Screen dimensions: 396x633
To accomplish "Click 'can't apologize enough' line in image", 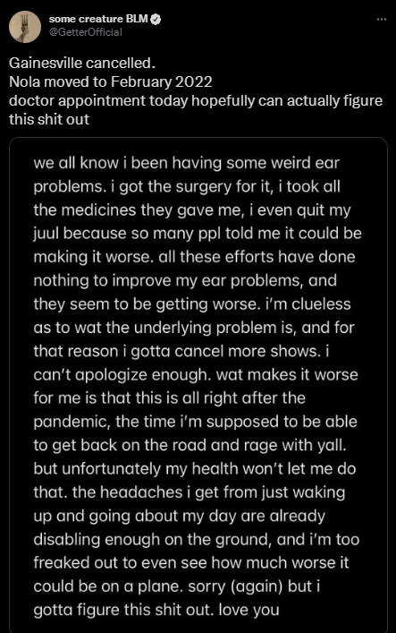I will point(196,374).
